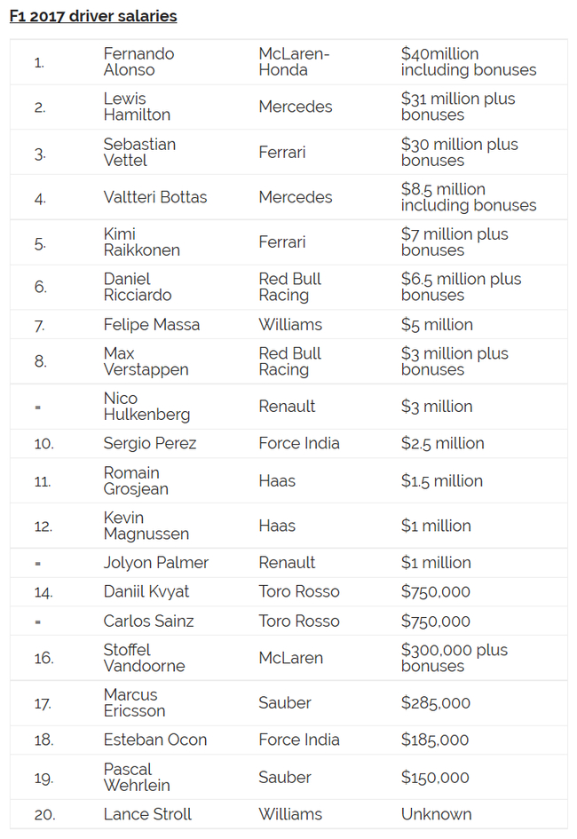Click Nico Hulkenberg driver name
577x839 pixels.
coord(146,407)
